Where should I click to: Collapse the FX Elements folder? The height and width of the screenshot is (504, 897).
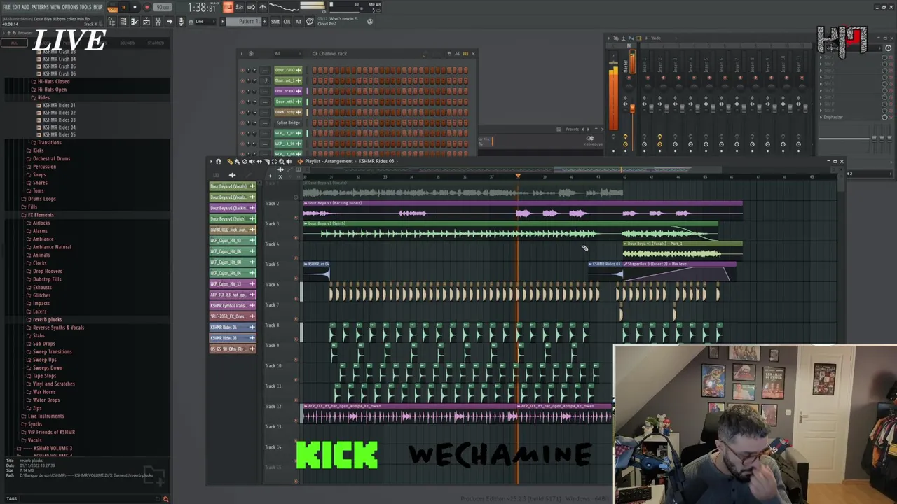coord(40,215)
